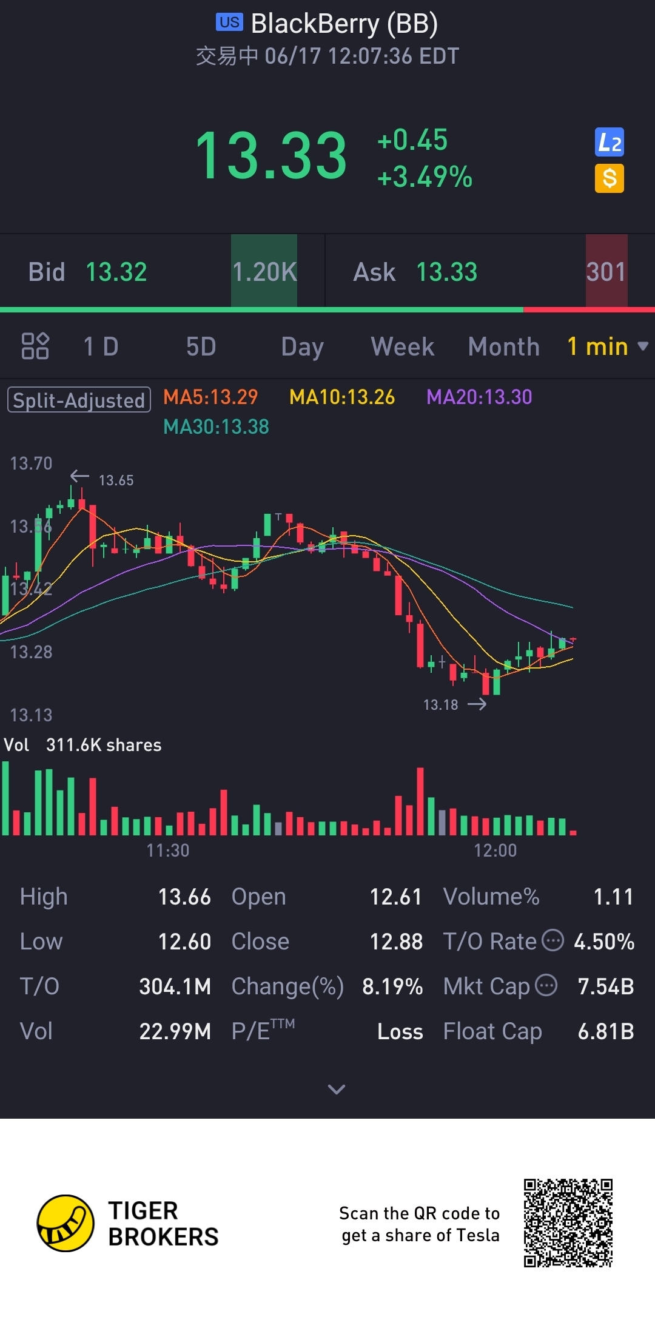Tap the Tesla share QR code
655x1328 pixels.
tap(568, 1223)
